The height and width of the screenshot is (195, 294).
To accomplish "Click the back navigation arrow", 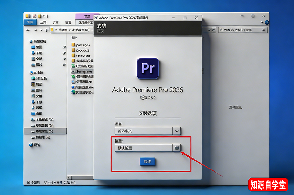I will tap(28, 30).
